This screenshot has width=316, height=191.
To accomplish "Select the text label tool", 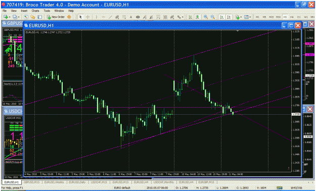I will point(131,17).
